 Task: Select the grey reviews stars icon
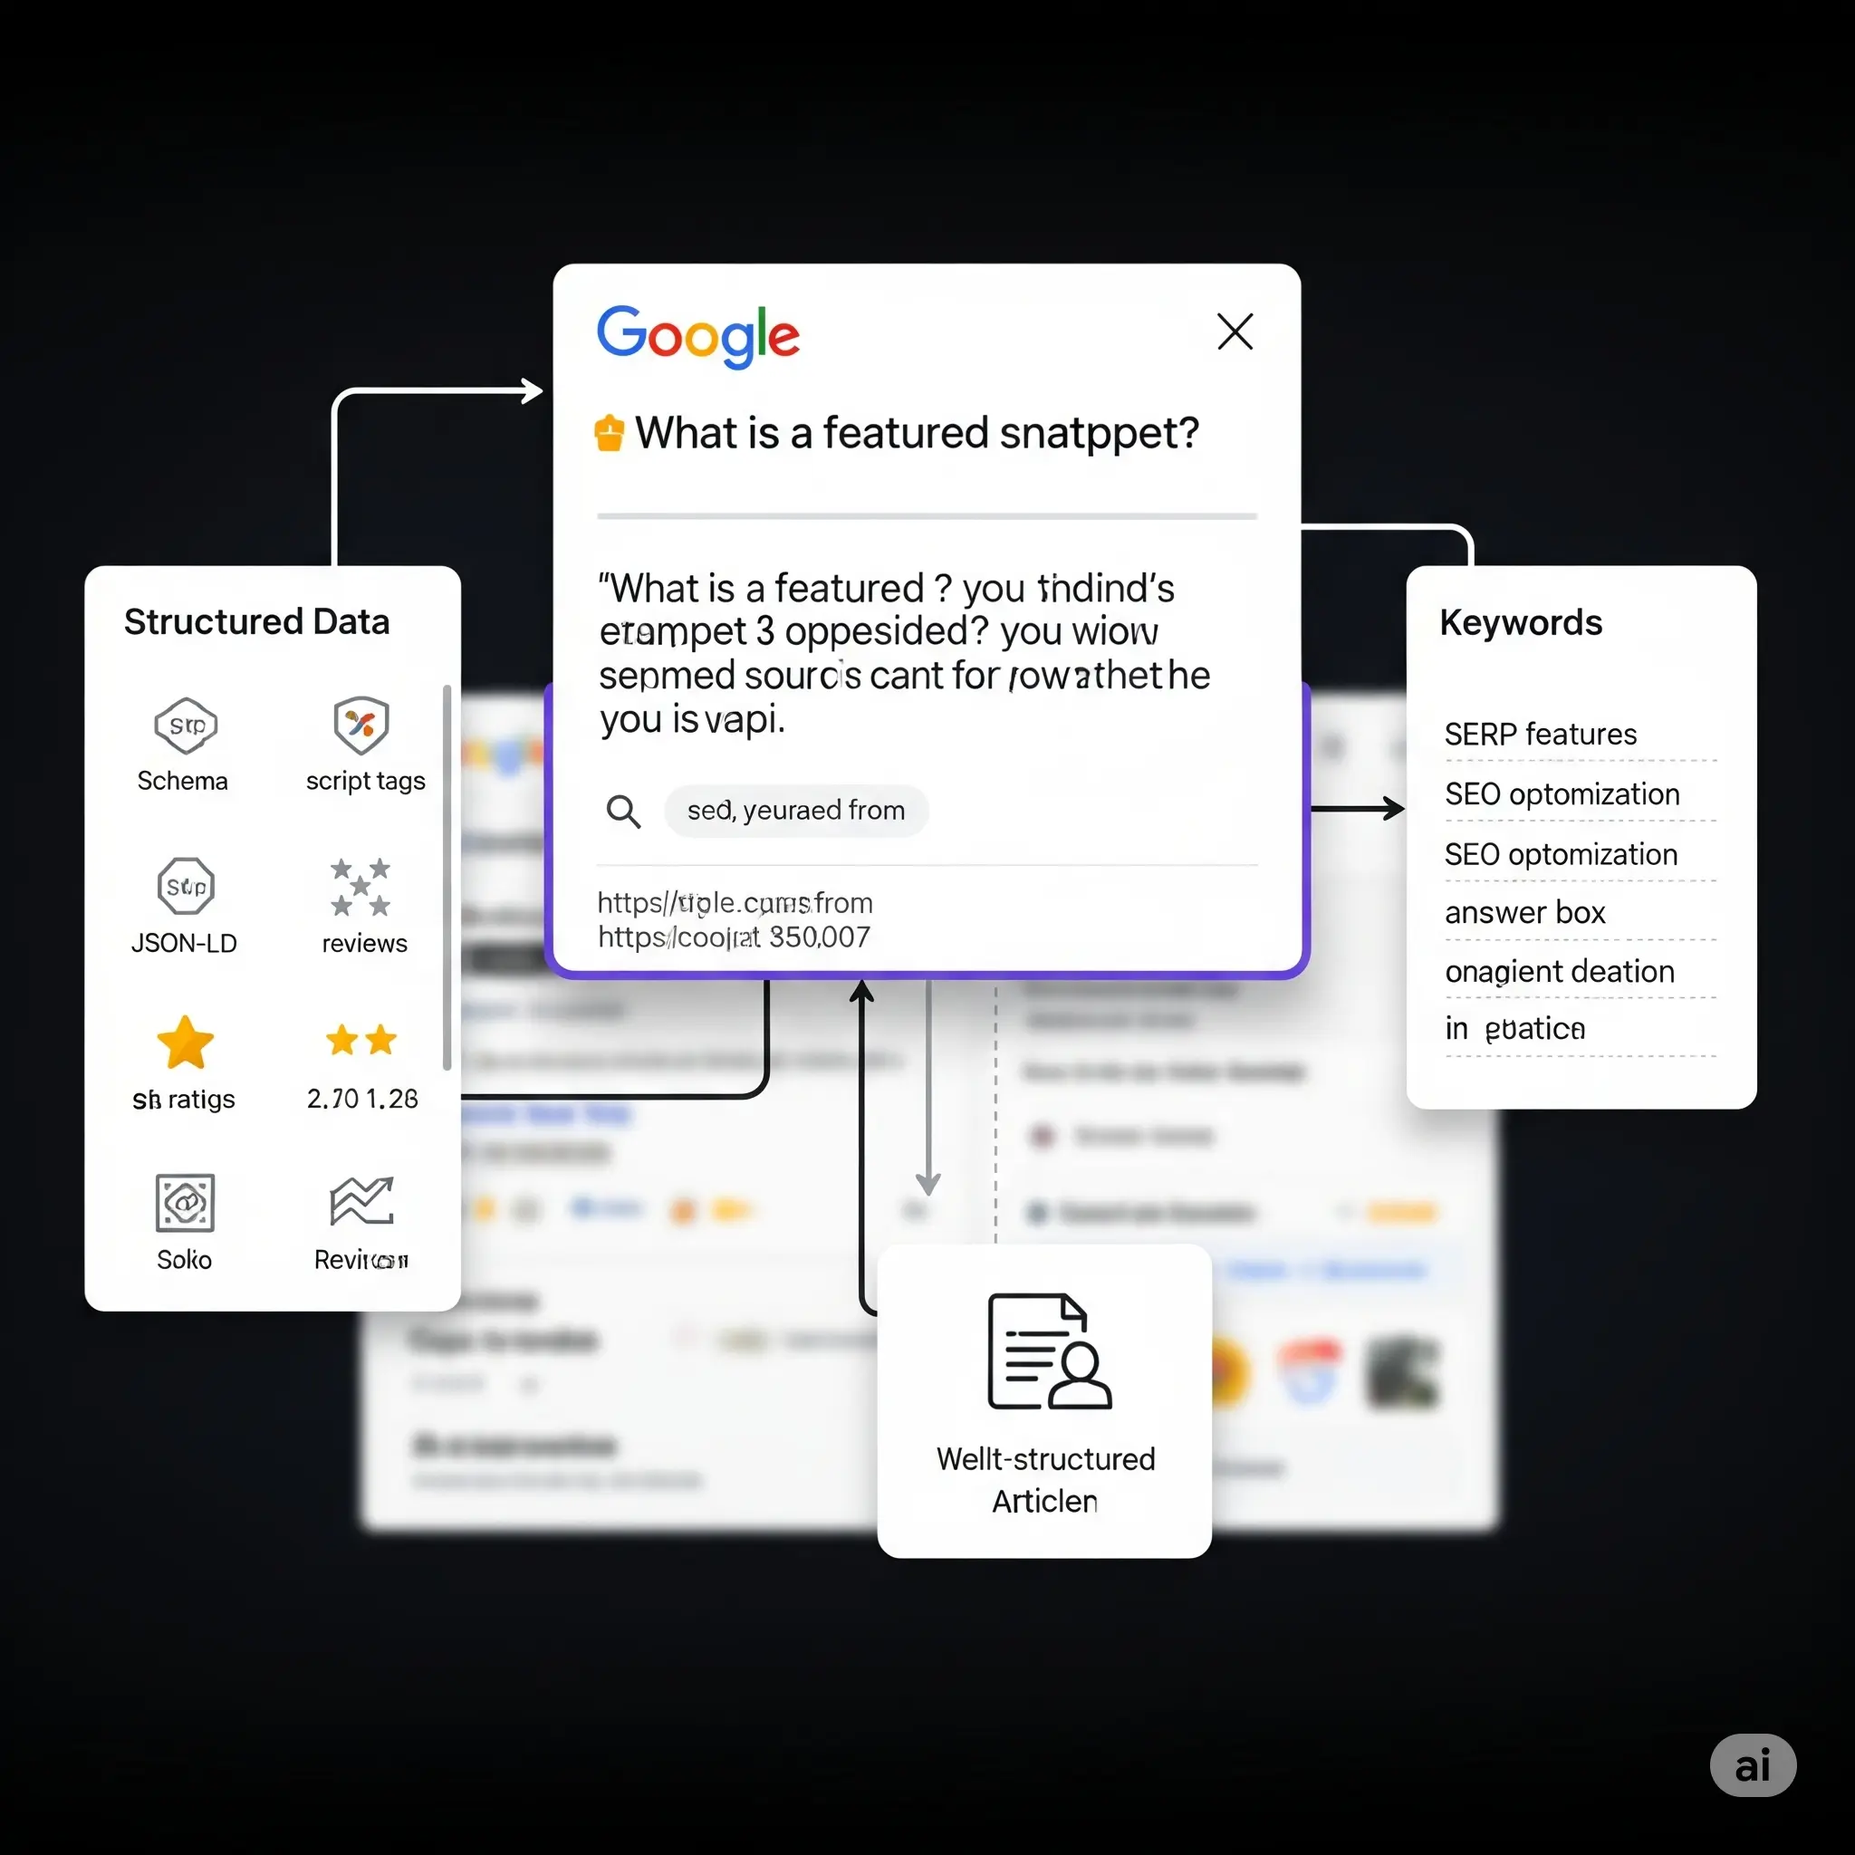click(360, 887)
